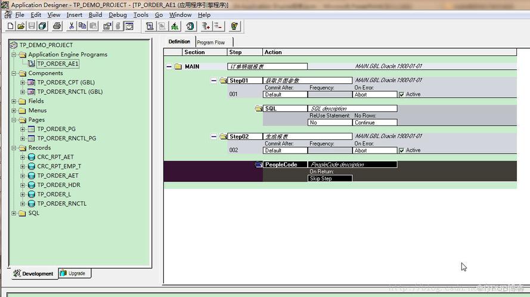The height and width of the screenshot is (297, 530).
Task: Click the New definition toolbar icon
Action: (x=10, y=26)
